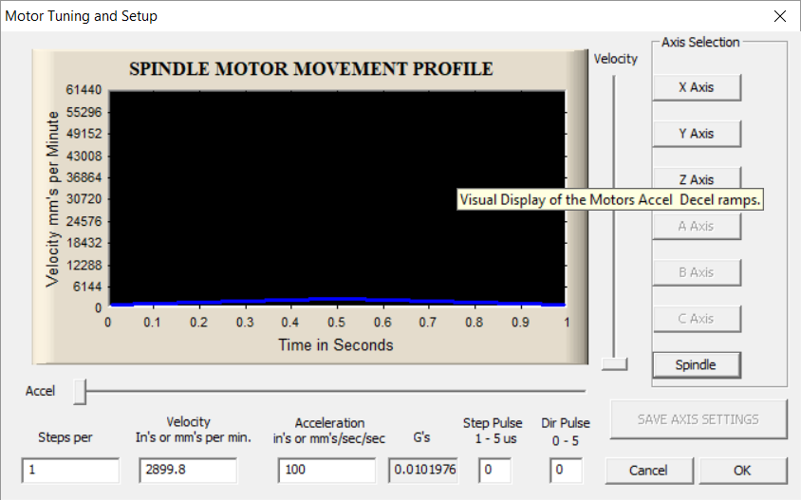
Task: Select the Y Axis button
Action: (x=696, y=134)
